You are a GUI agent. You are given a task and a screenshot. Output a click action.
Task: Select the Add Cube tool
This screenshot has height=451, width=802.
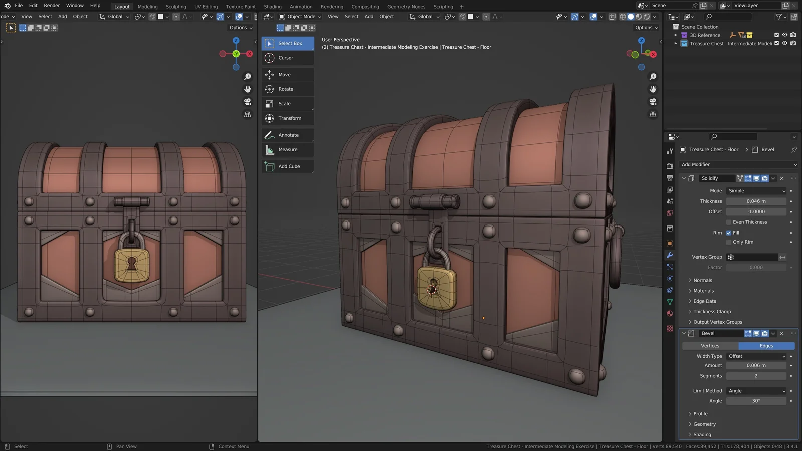(x=287, y=166)
